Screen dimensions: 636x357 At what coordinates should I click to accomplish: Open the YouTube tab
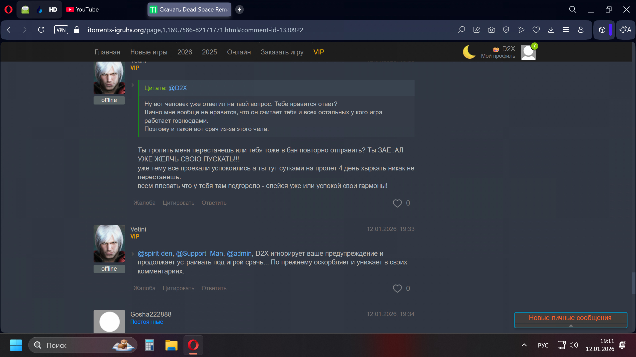(x=83, y=10)
